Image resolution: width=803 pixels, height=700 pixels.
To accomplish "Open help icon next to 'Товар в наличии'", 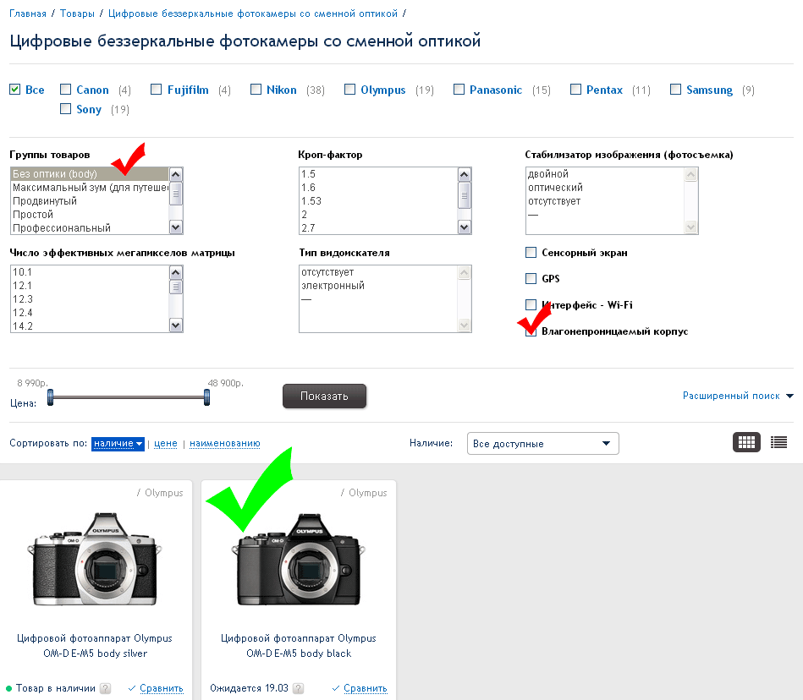I will [105, 688].
